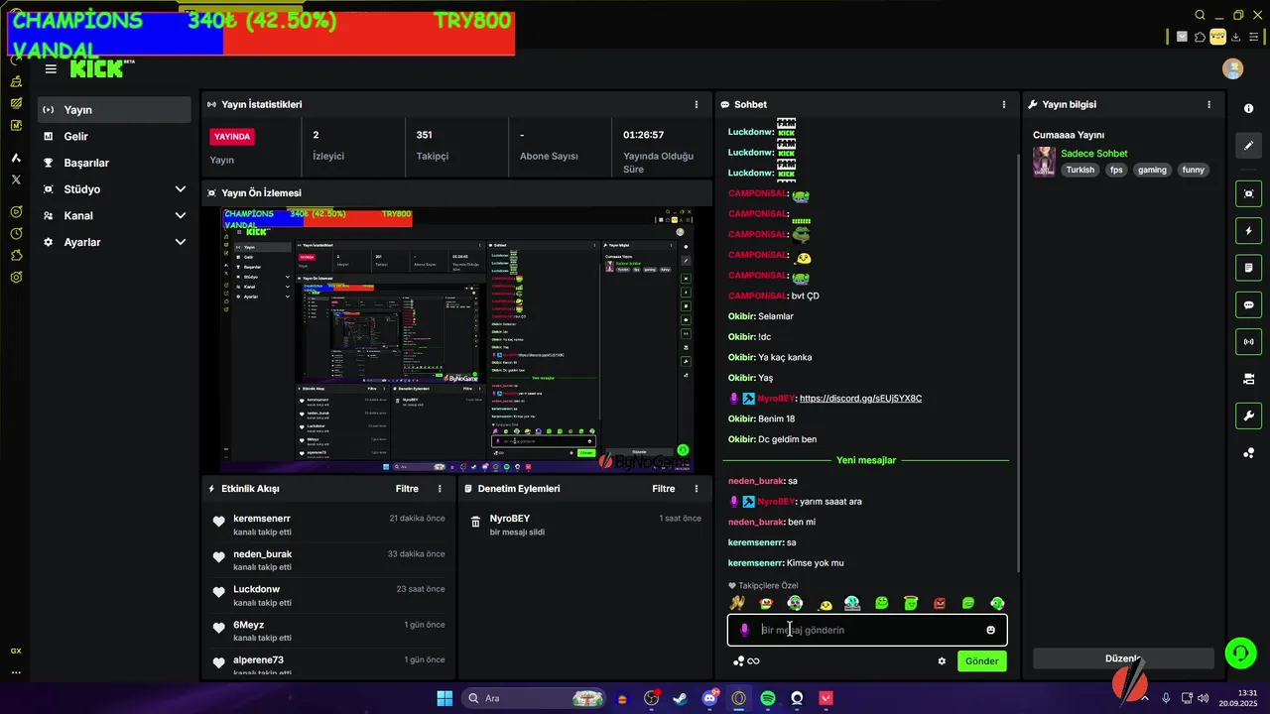Open the user profile avatar menu

pyautogui.click(x=1233, y=68)
